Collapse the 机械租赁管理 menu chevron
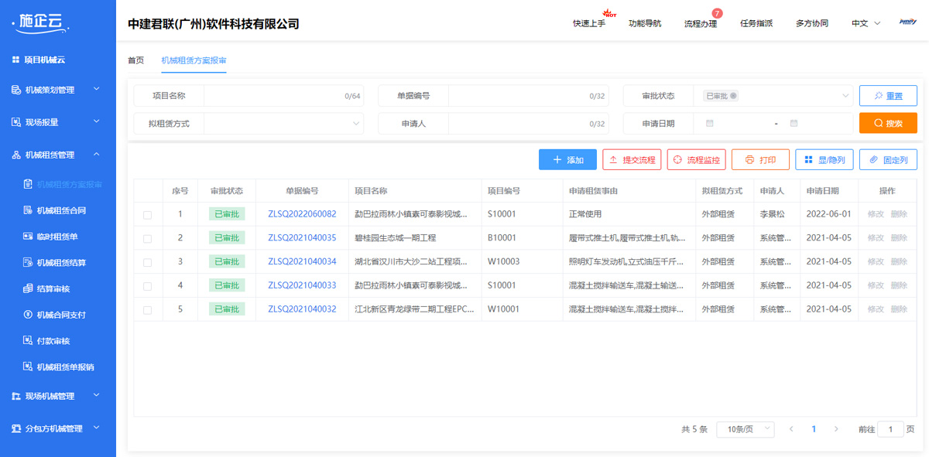 coord(97,155)
